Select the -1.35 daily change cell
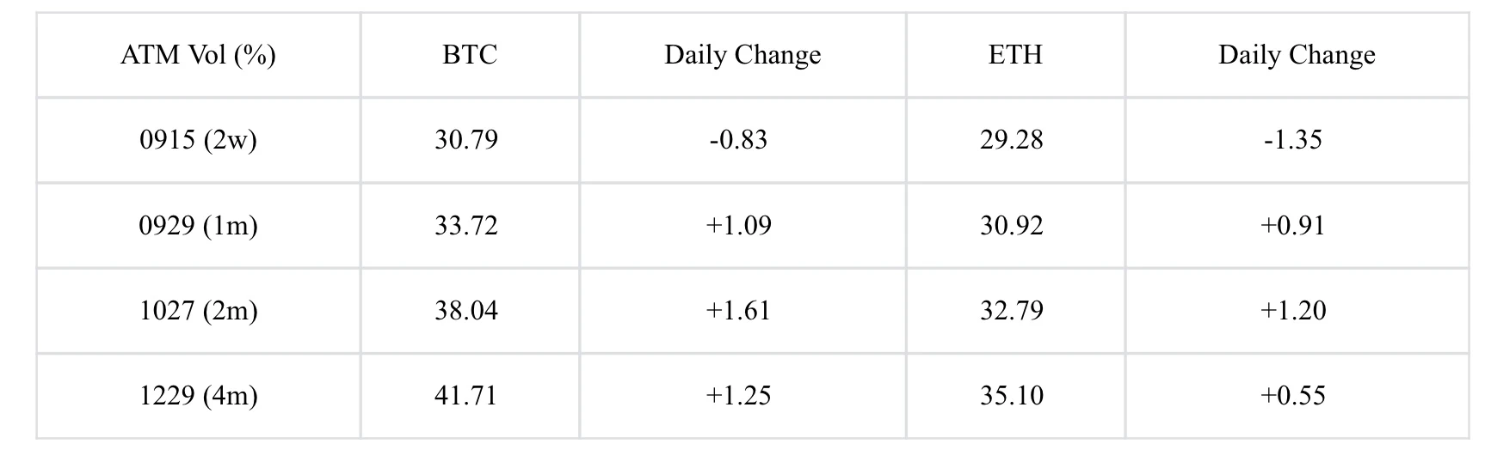The height and width of the screenshot is (462, 1485). pyautogui.click(x=1292, y=139)
